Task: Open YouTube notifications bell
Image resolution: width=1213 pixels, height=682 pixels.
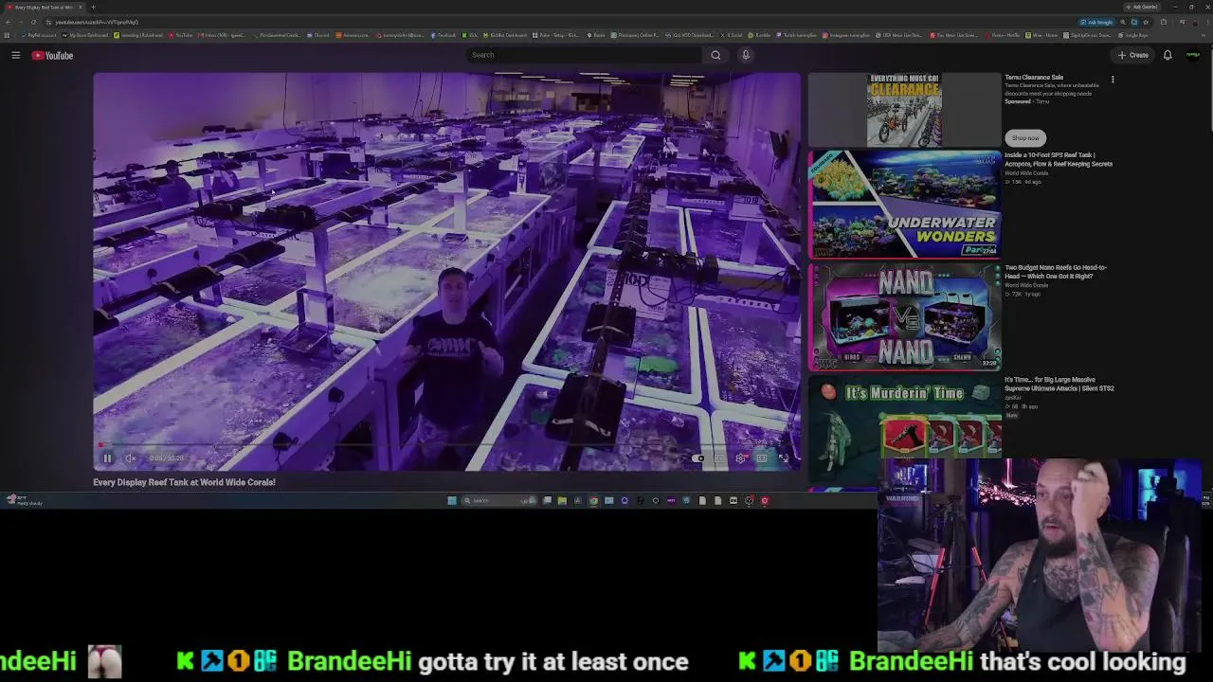Action: click(x=1168, y=55)
